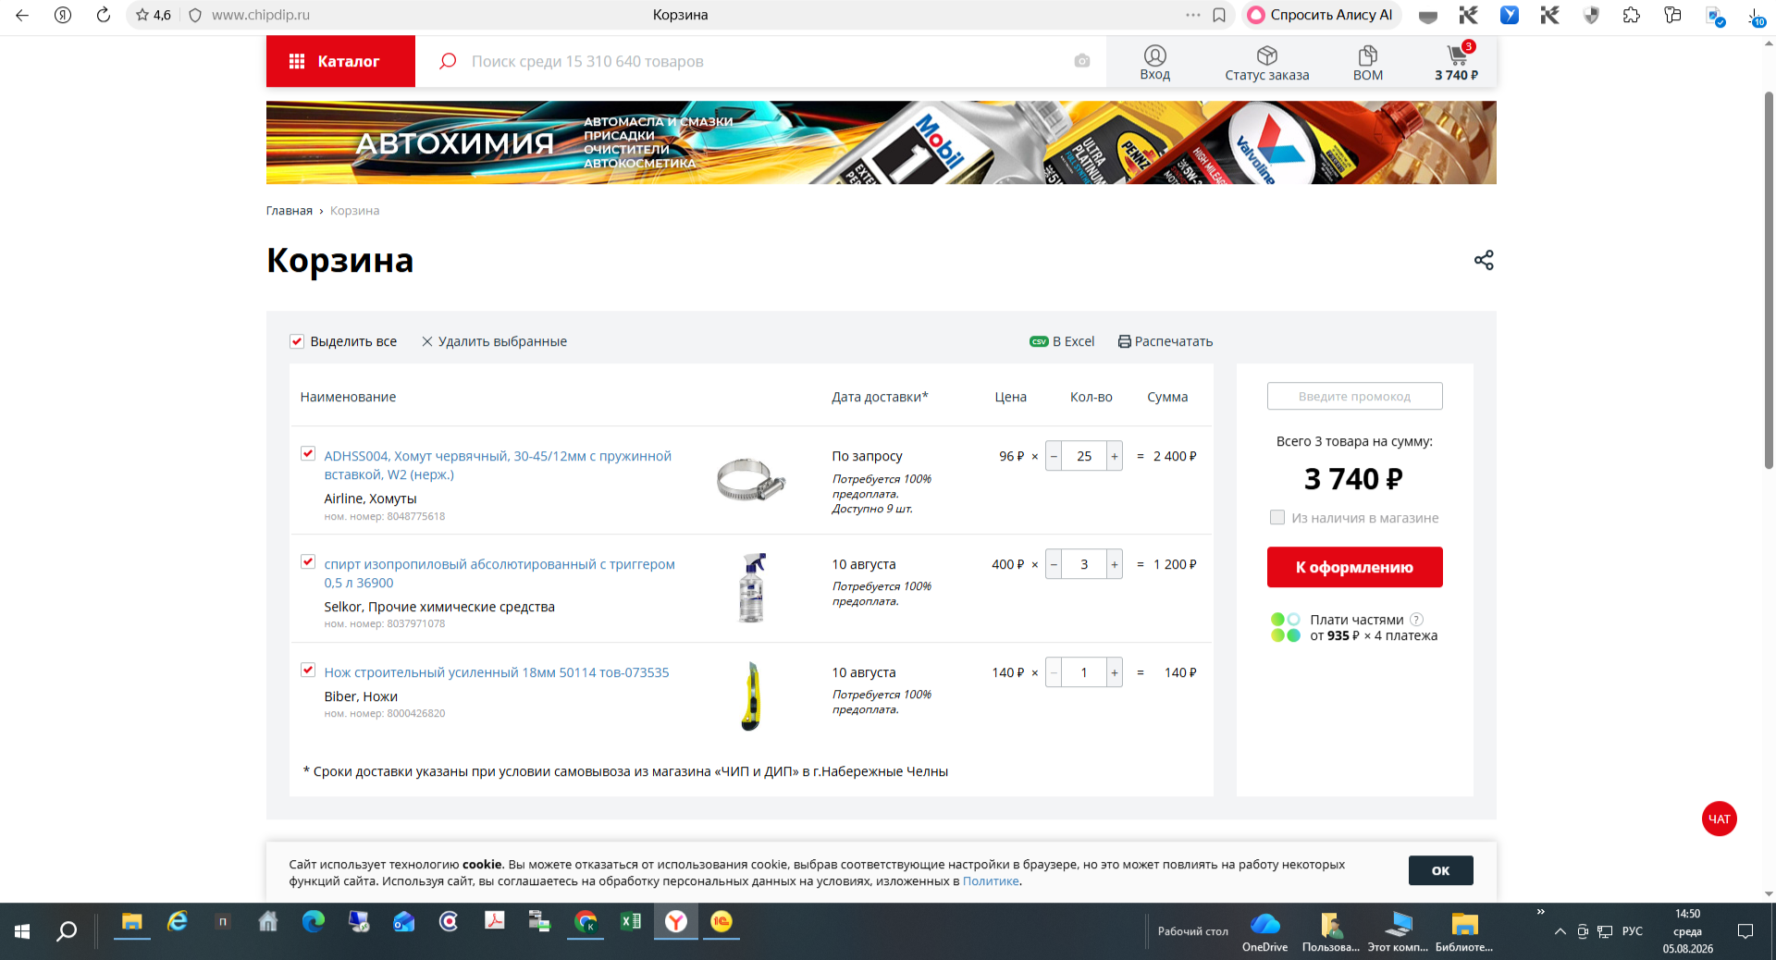
Task: Go to Главная breadcrumb
Action: click(290, 211)
